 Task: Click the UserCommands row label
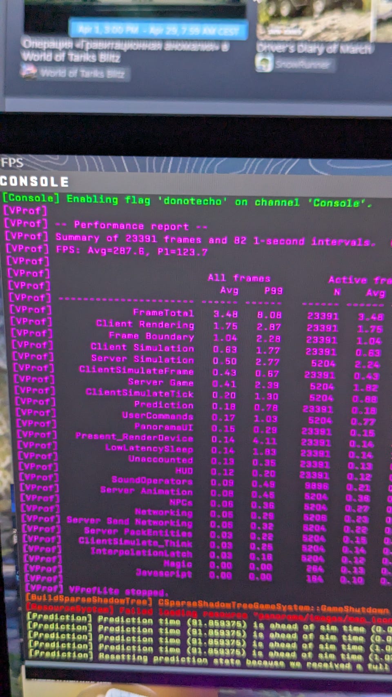coord(158,416)
